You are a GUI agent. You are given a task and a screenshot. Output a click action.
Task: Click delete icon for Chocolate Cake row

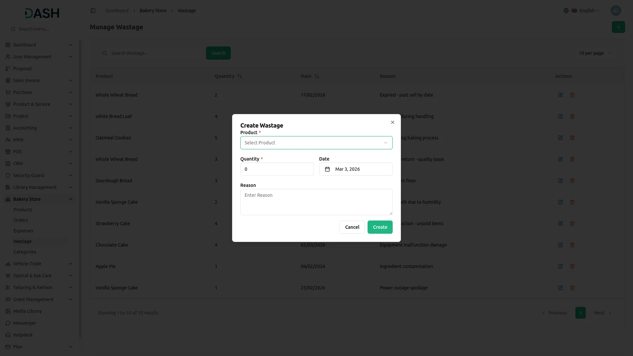click(572, 245)
